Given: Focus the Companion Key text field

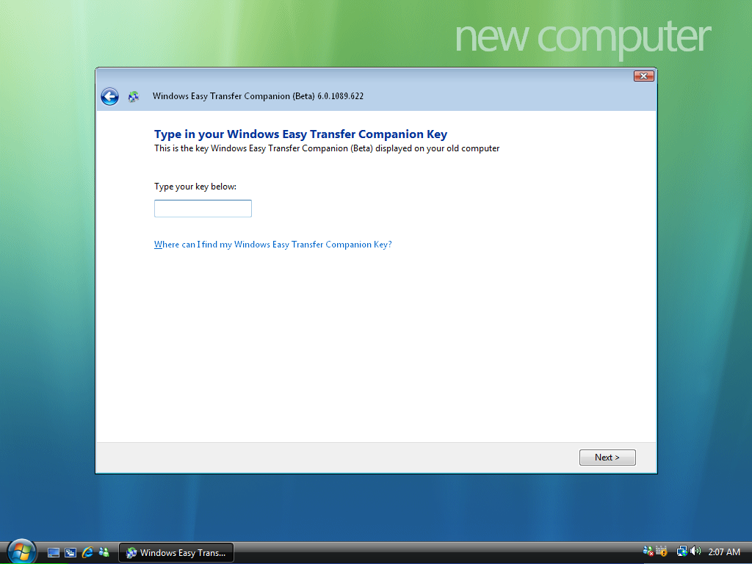Looking at the screenshot, I should (x=203, y=209).
